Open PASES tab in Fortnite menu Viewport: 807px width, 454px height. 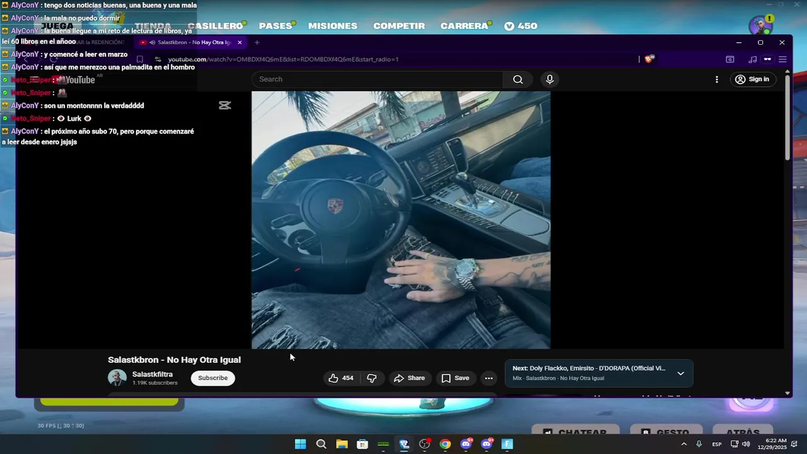[276, 26]
